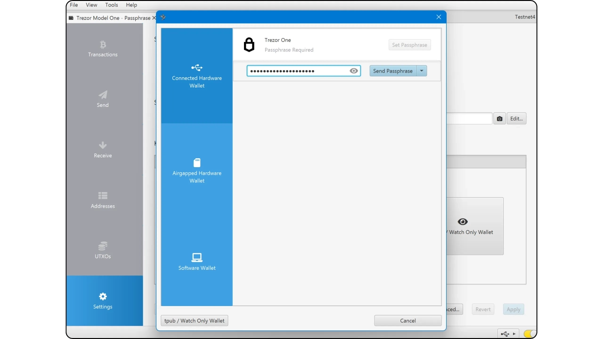The image size is (603, 339).
Task: Cancel the hardware wallet dialog
Action: pyautogui.click(x=408, y=321)
